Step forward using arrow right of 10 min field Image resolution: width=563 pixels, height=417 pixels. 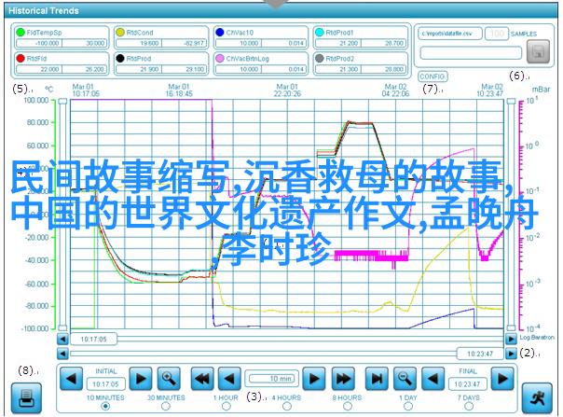click(314, 379)
